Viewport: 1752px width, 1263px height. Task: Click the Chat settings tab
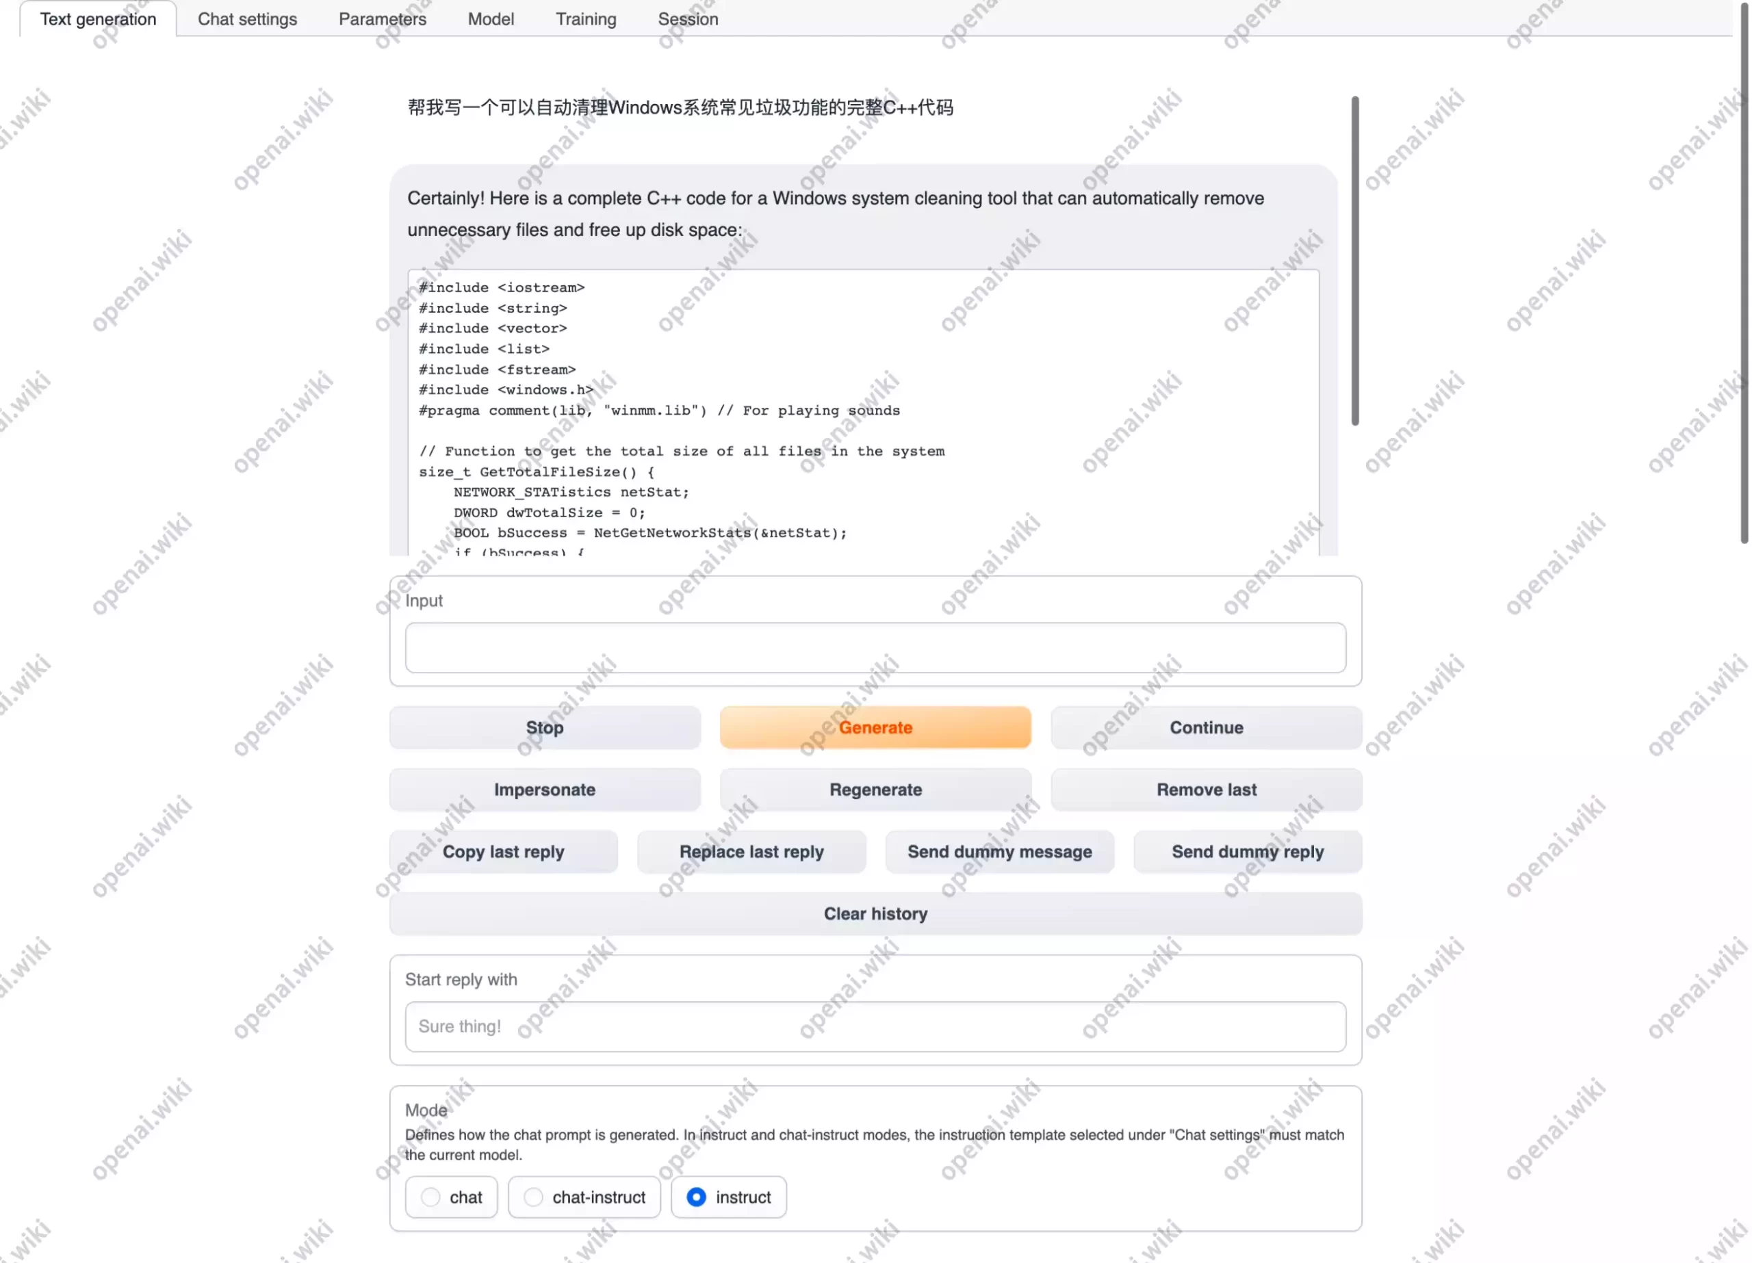pyautogui.click(x=246, y=19)
